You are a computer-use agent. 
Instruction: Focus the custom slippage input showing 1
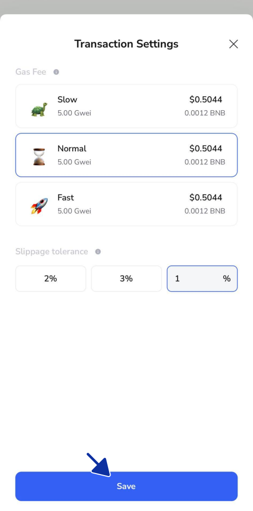click(202, 278)
